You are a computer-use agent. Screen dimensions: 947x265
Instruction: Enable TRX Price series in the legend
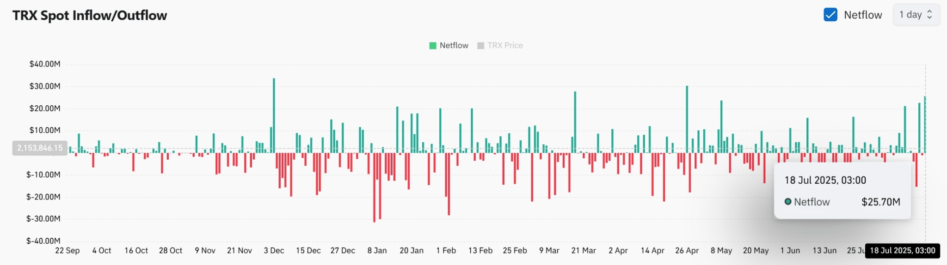coord(504,45)
